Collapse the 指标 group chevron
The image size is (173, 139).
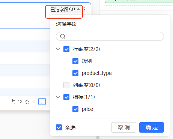click(58, 97)
